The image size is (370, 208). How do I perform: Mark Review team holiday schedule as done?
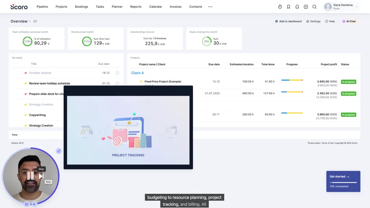[117, 83]
